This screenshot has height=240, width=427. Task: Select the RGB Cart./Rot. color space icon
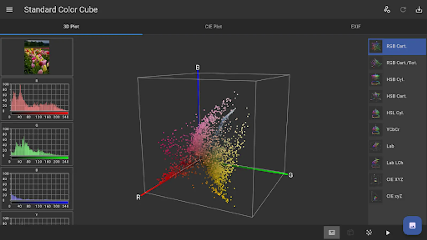tap(376, 63)
